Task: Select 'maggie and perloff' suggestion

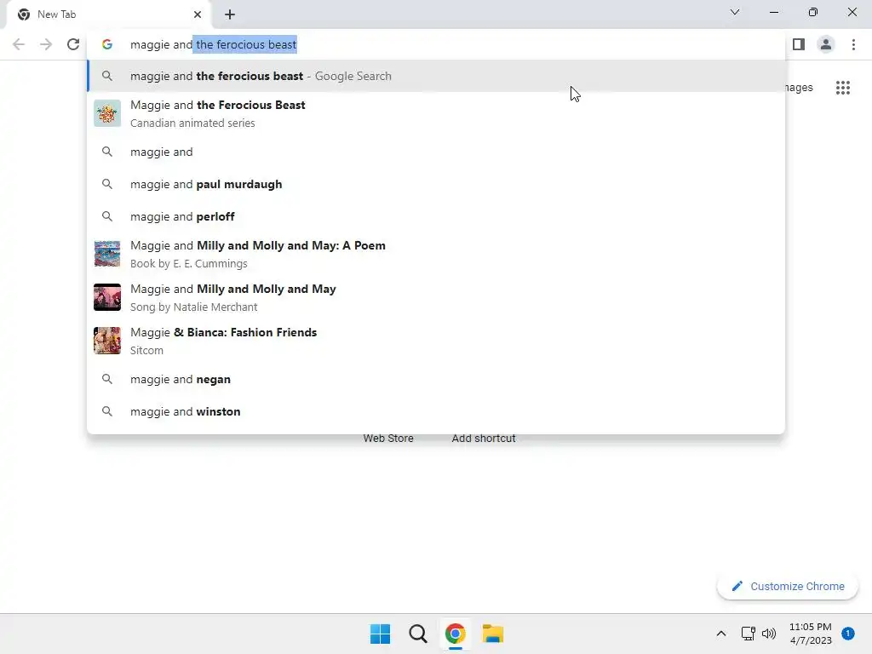Action: click(x=436, y=216)
